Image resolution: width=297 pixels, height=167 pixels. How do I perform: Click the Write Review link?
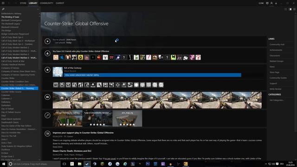coord(275,89)
